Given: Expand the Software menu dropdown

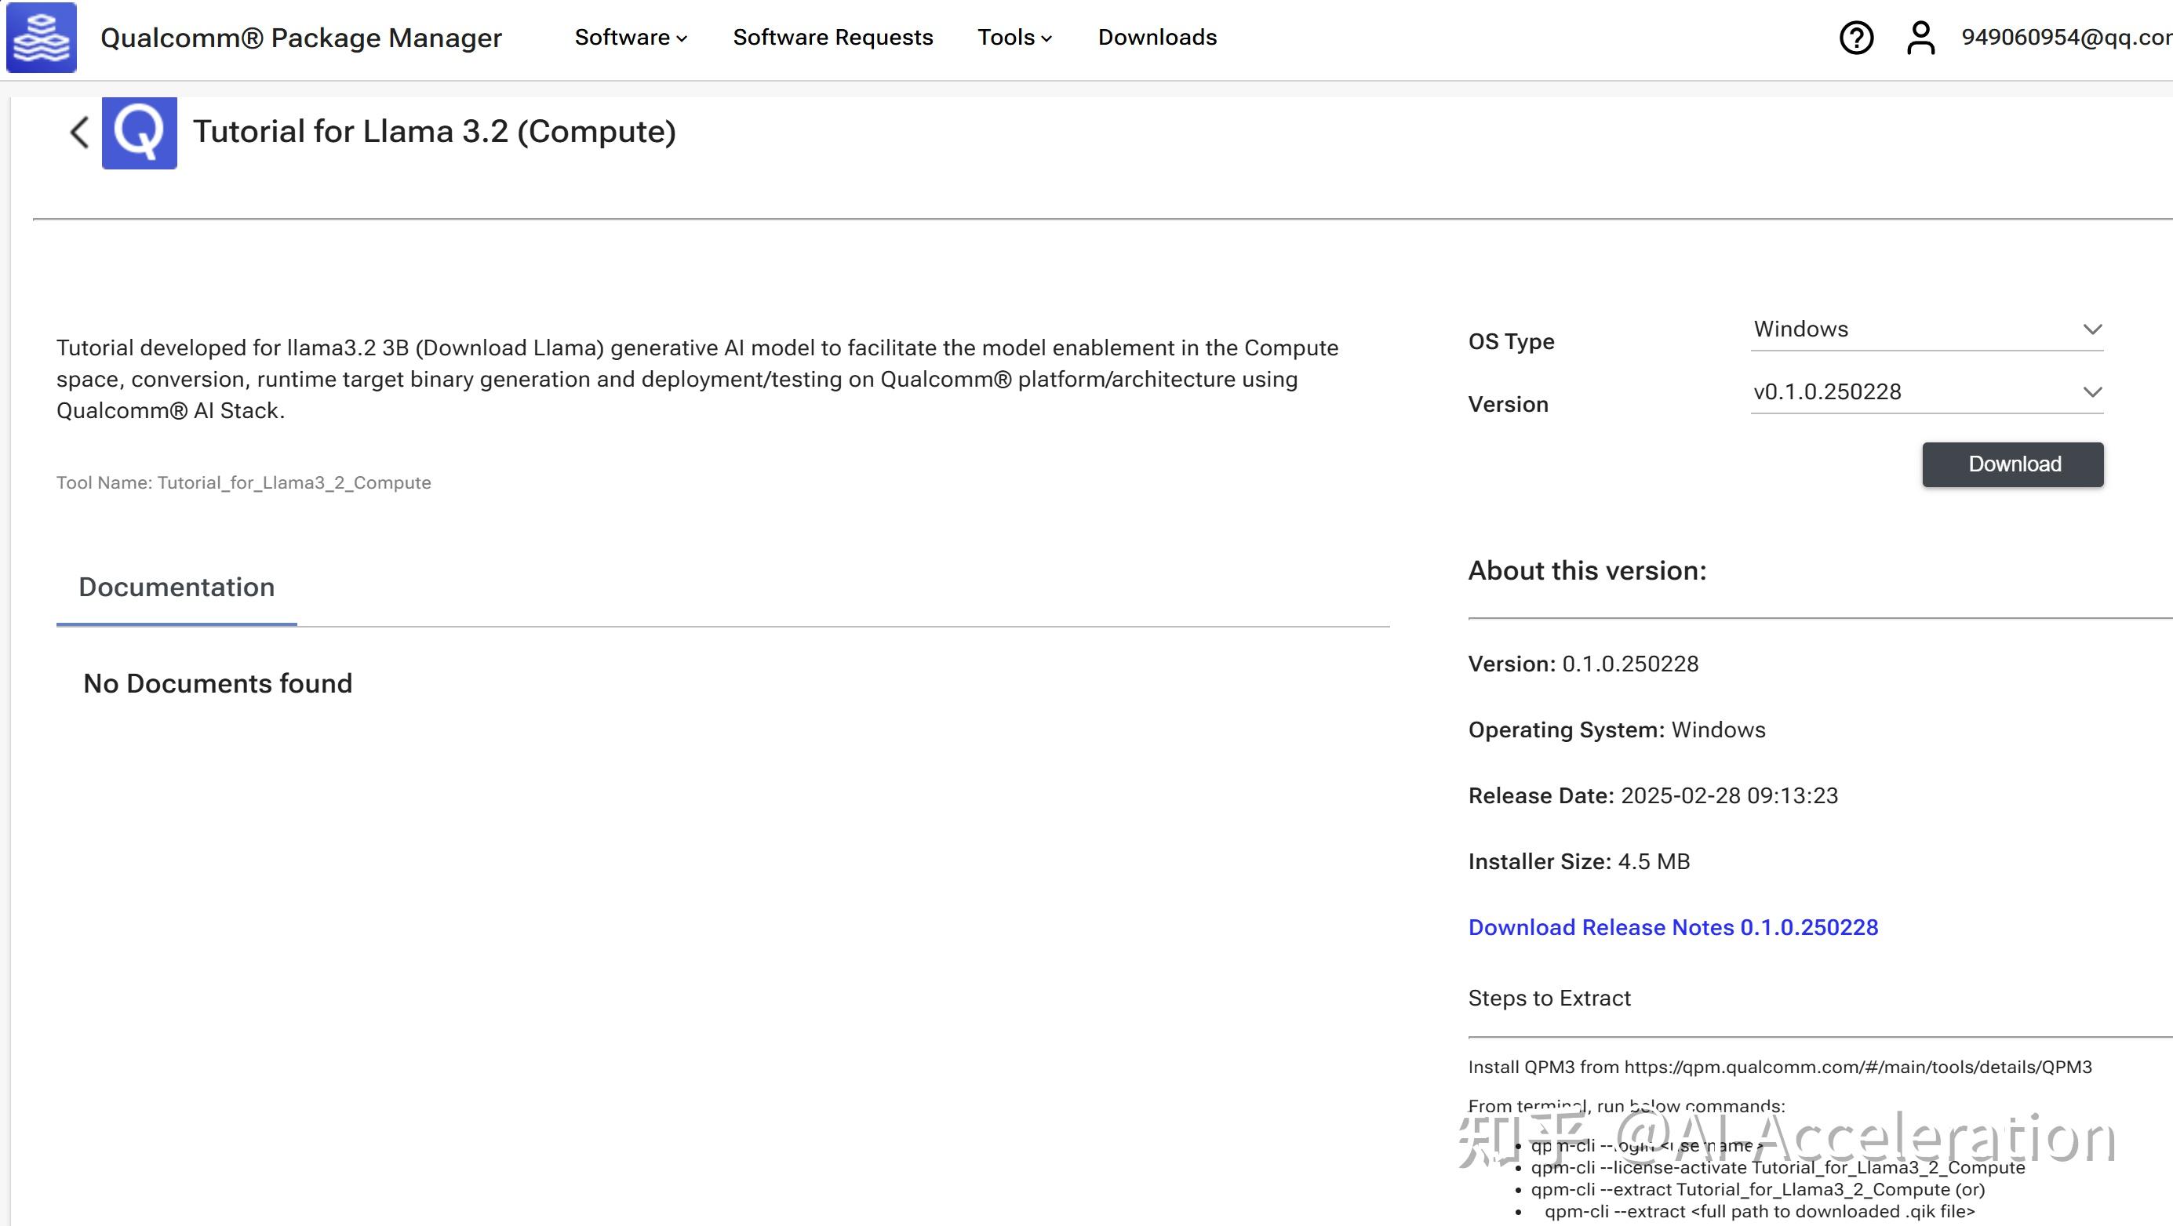Looking at the screenshot, I should [x=630, y=38].
